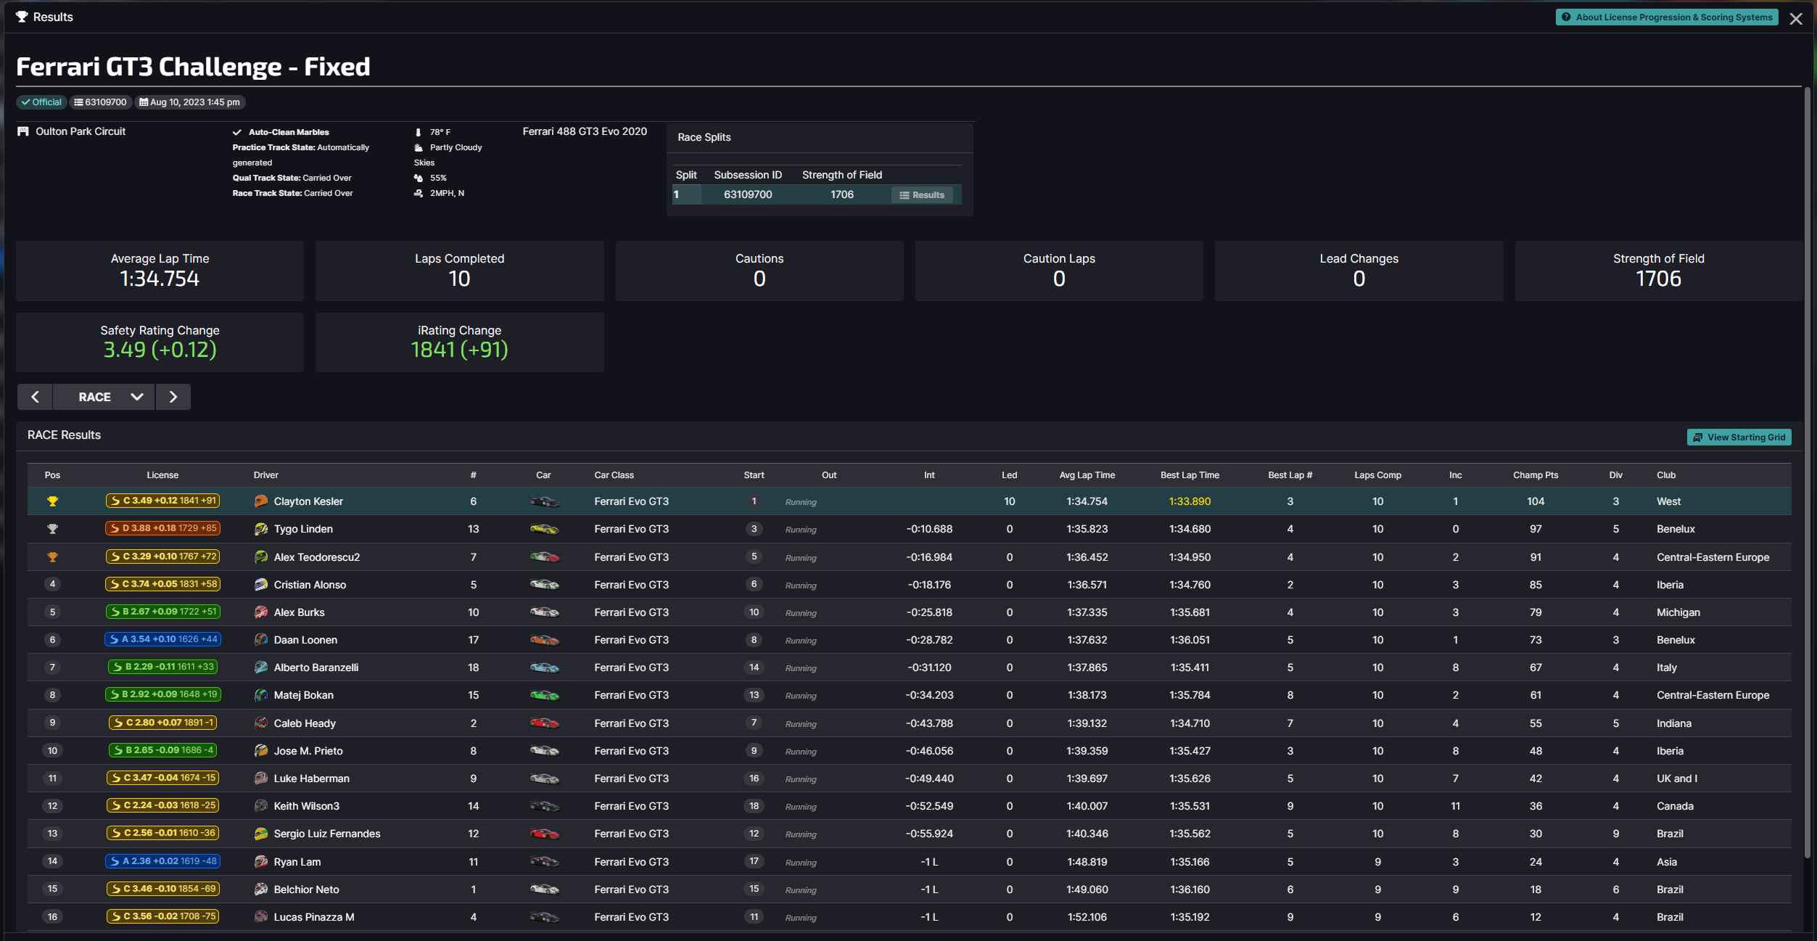Click the Auto-Clean Marbles checkmark
1817x941 pixels.
(x=236, y=132)
